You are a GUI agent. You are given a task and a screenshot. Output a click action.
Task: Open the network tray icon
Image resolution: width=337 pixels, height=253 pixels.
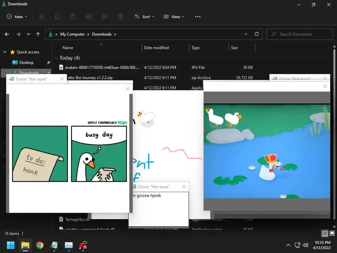point(298,245)
